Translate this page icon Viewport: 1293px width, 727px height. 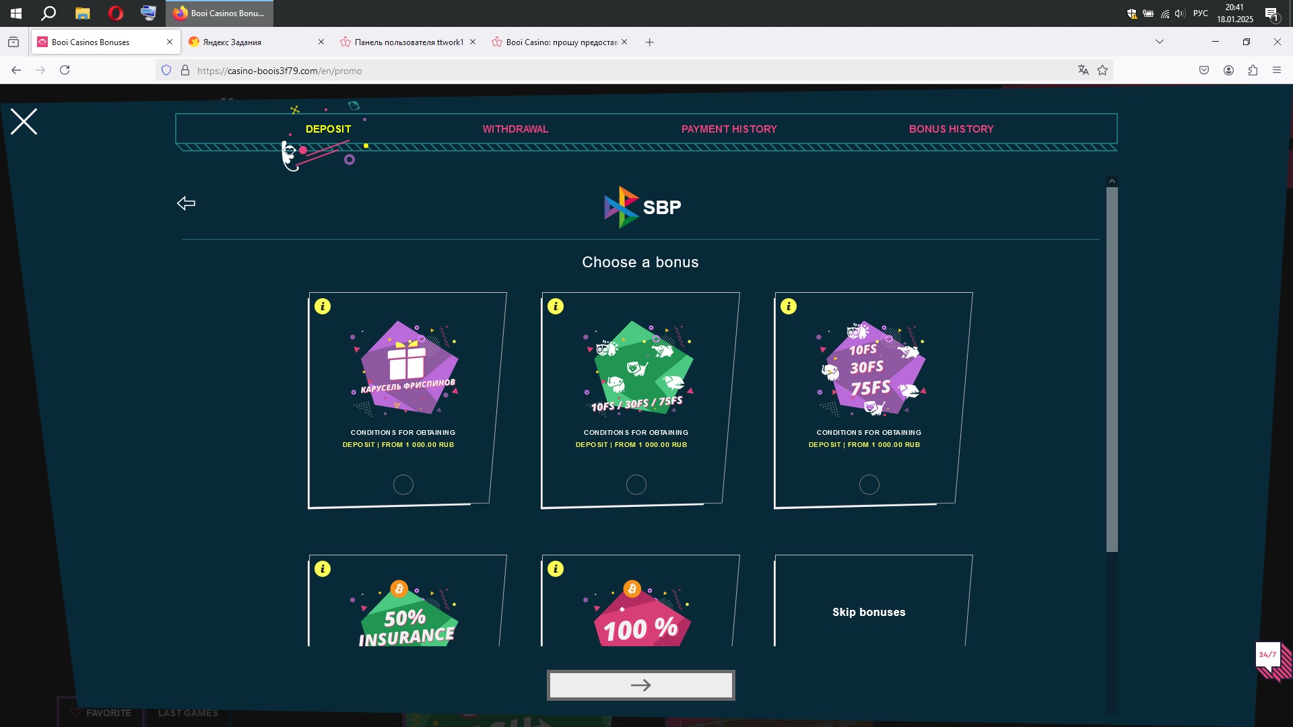click(1084, 70)
